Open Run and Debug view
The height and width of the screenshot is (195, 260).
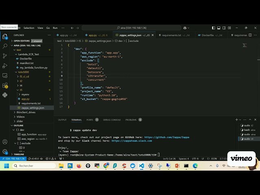[5, 66]
